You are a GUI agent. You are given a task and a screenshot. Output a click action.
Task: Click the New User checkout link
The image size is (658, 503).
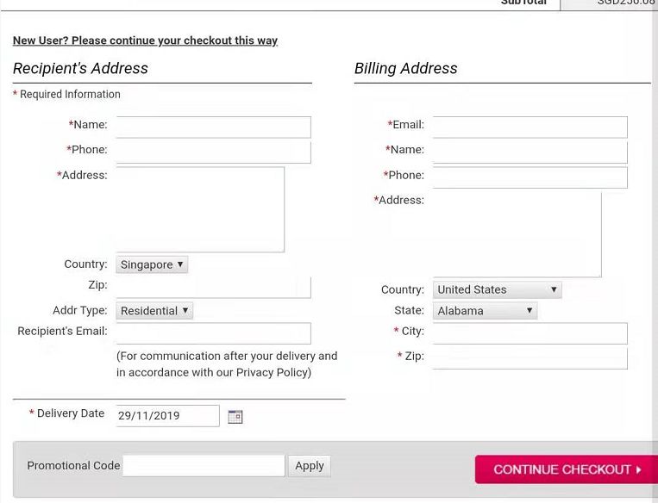point(145,40)
